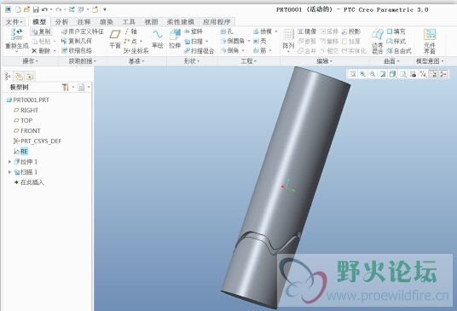Open the 获取数据 group dropdown
This screenshot has height=311, width=457.
click(x=83, y=61)
